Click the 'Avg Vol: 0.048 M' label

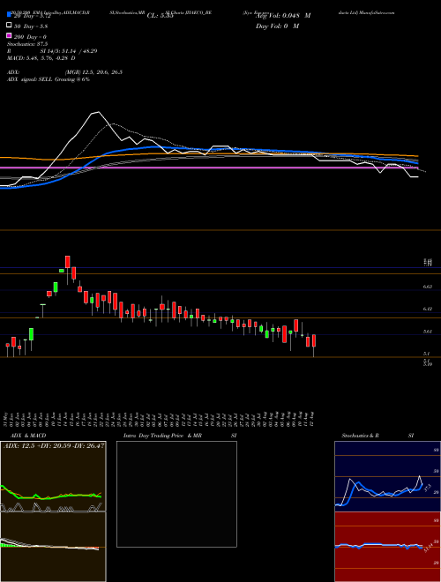pyautogui.click(x=283, y=16)
